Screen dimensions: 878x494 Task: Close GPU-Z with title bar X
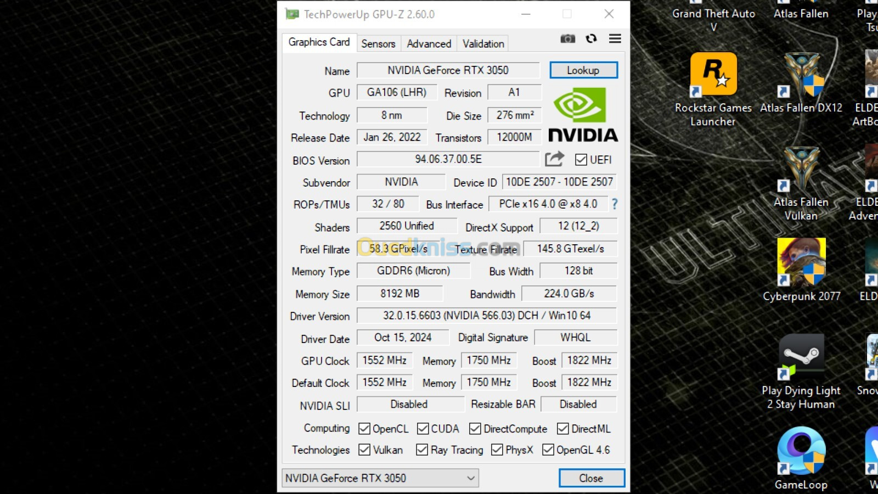609,14
